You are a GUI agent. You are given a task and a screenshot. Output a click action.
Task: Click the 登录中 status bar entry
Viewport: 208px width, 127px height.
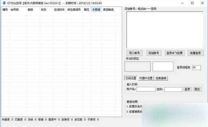(54, 119)
